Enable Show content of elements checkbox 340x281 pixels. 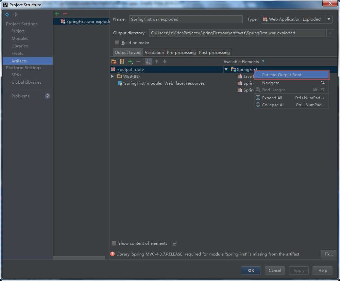(x=114, y=243)
